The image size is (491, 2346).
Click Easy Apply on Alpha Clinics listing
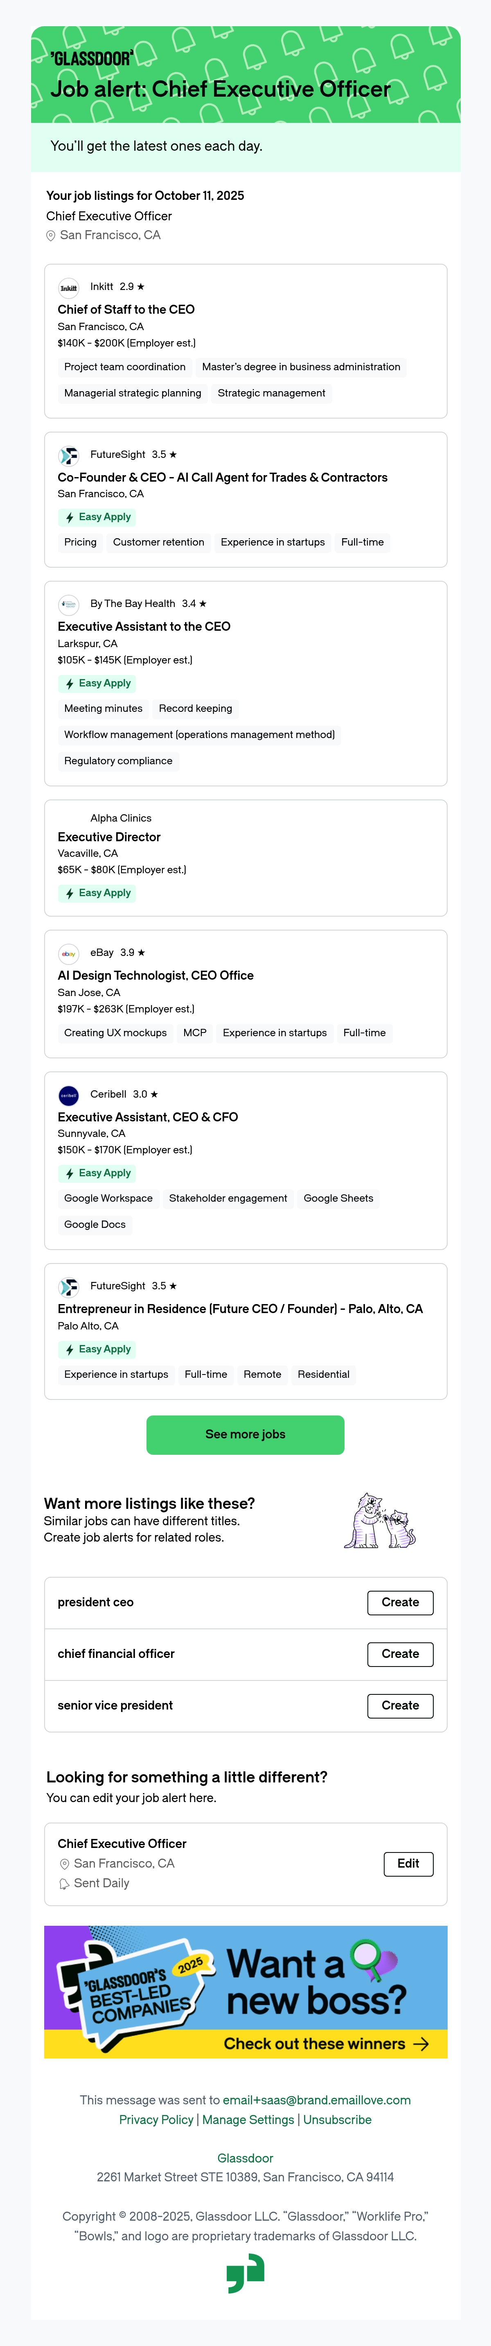[x=97, y=893]
